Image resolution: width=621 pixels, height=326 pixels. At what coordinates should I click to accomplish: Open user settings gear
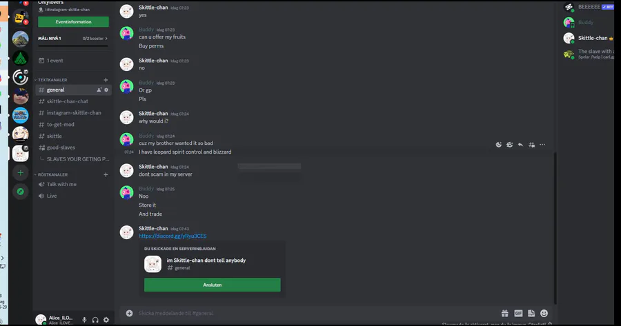click(106, 319)
